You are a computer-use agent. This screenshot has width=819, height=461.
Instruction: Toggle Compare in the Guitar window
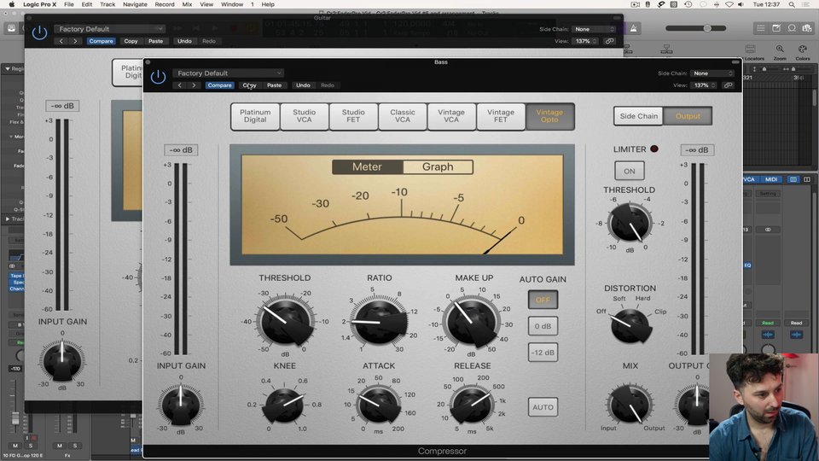pyautogui.click(x=101, y=41)
